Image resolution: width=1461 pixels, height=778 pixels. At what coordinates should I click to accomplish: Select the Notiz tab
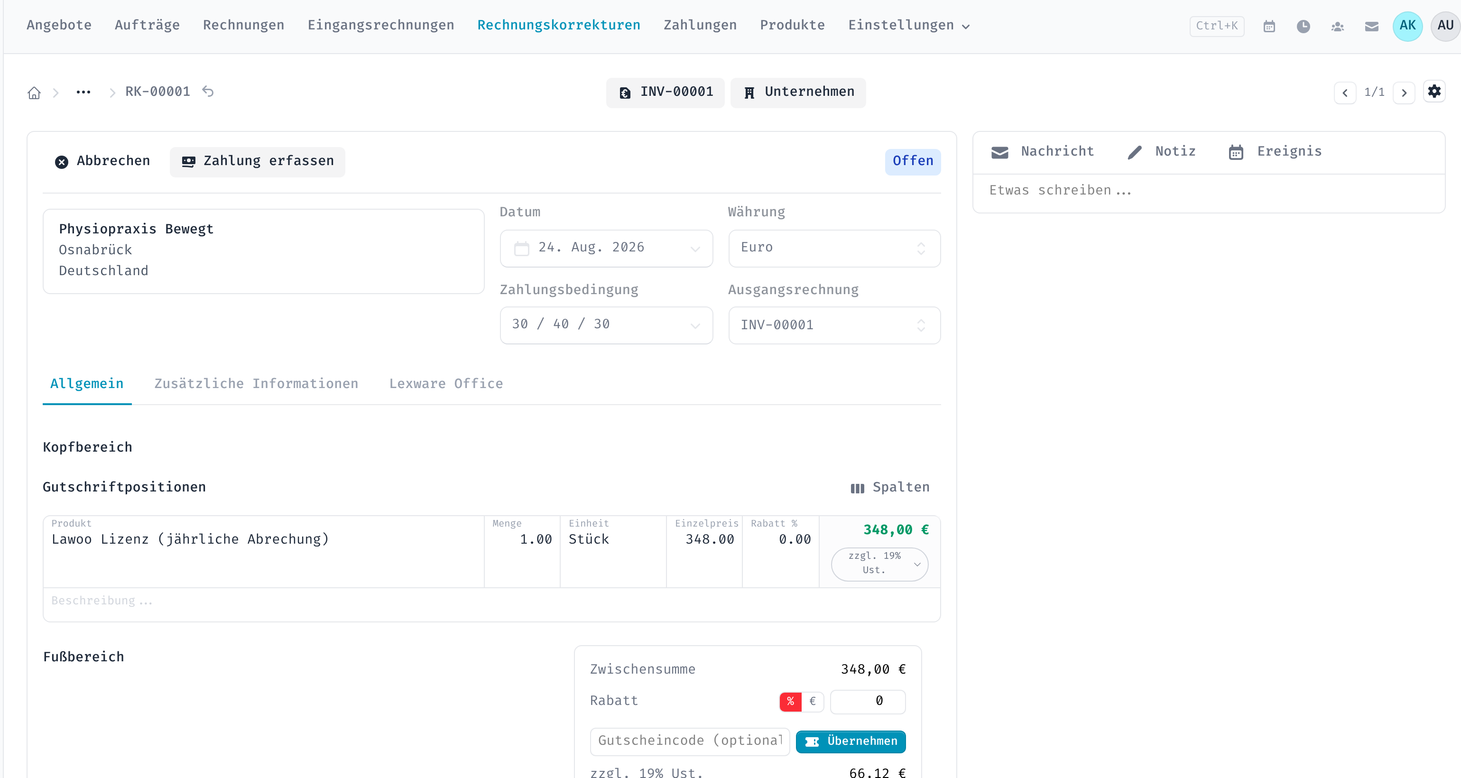coord(1162,152)
